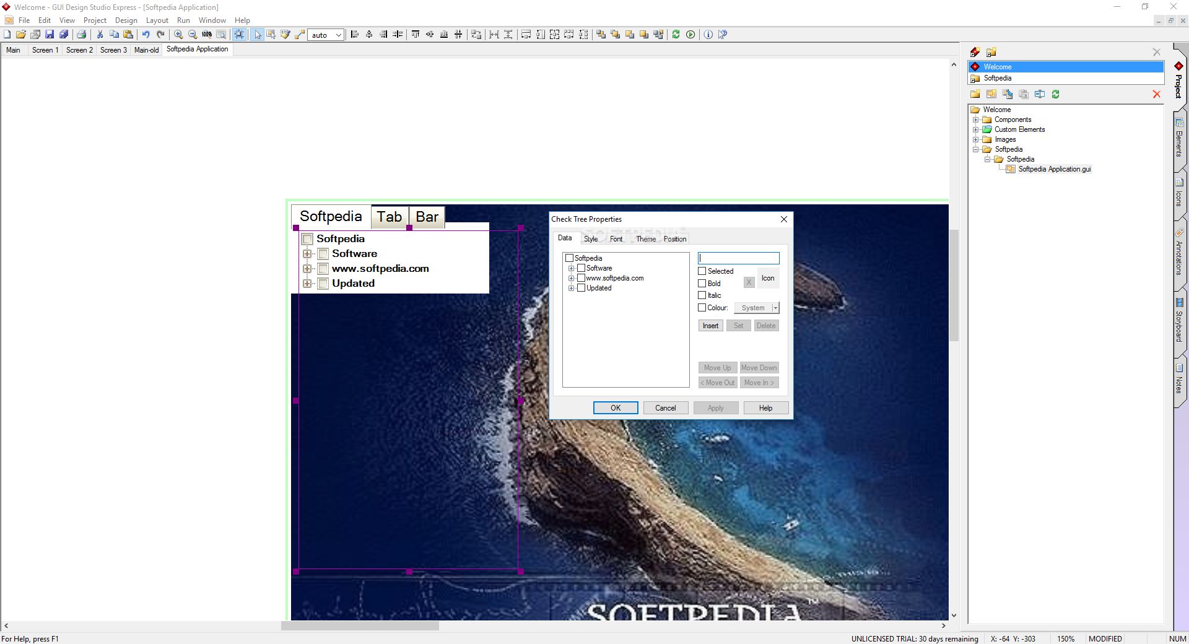Open the auto zoom dropdown

point(339,35)
